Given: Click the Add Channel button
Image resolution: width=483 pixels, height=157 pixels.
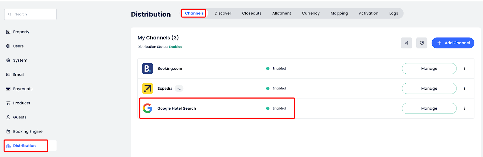Looking at the screenshot, I should tap(453, 43).
